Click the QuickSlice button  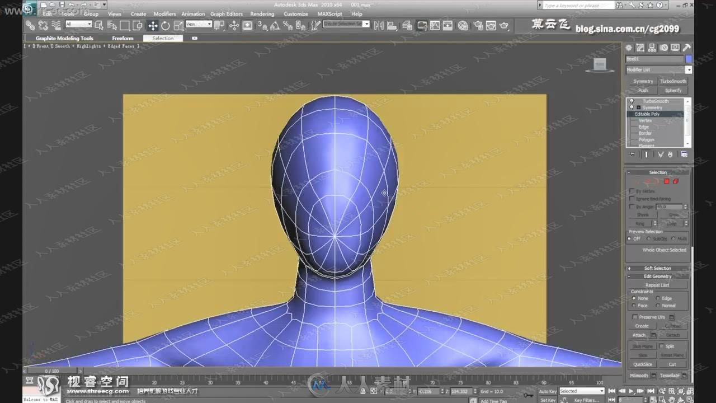643,364
